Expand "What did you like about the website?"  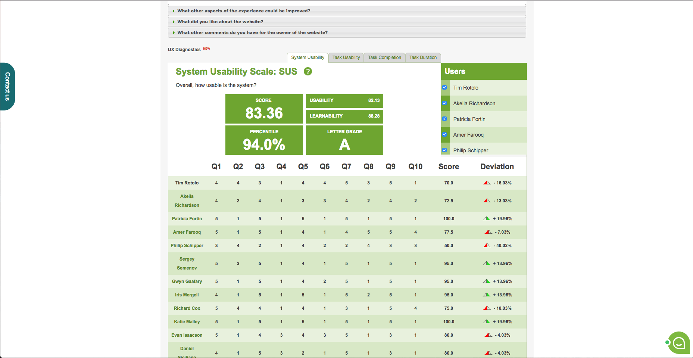pos(220,22)
